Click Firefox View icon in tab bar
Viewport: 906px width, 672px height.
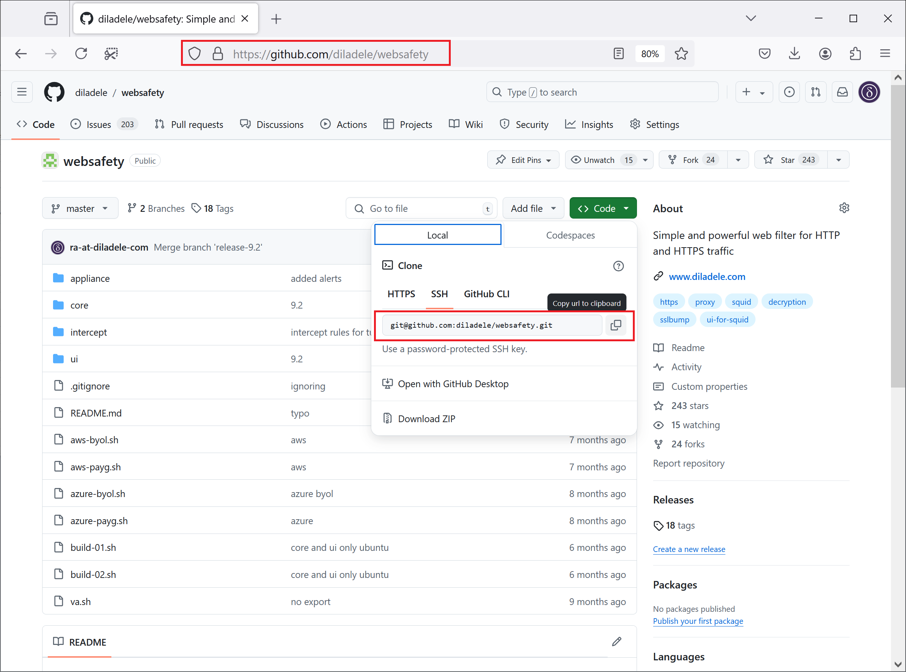(x=51, y=19)
